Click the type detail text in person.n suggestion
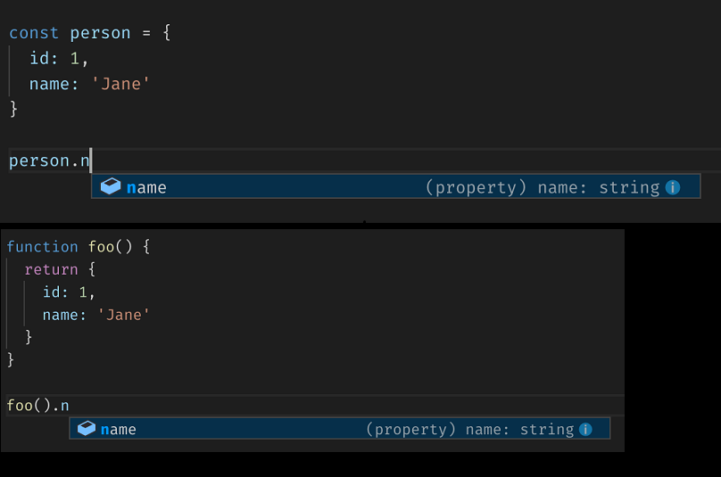Screen dimensions: 721x477 (542, 187)
